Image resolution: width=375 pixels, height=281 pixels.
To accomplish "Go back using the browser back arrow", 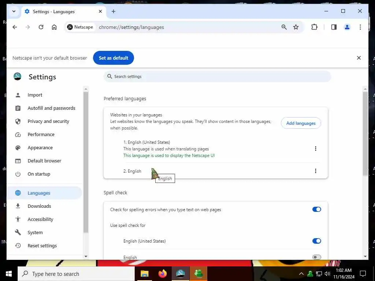I will click(15, 27).
